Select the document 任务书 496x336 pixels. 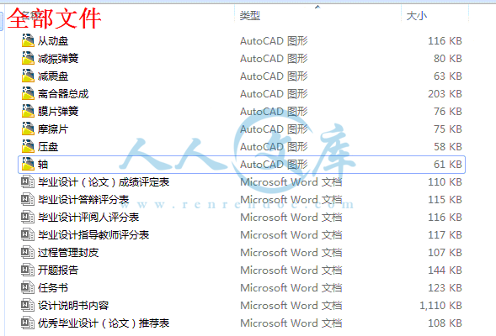(53, 288)
